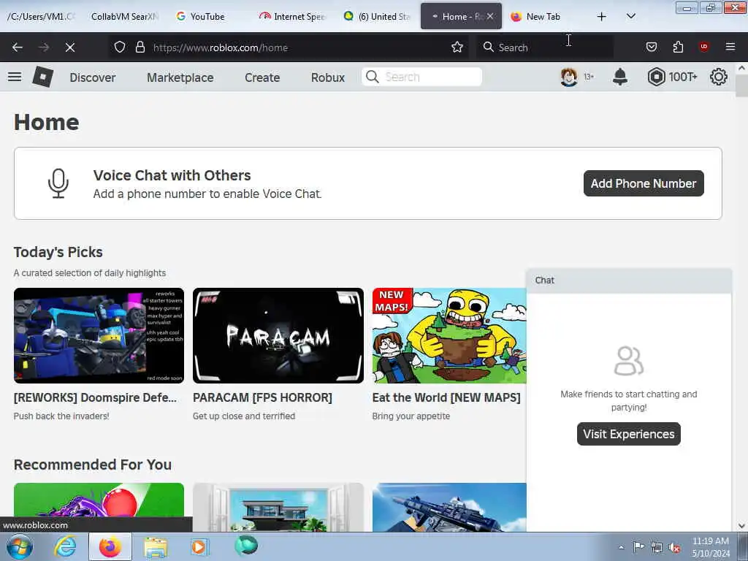This screenshot has height=561, width=748.
Task: Open Windows Explorer from taskbar
Action: pos(156,547)
